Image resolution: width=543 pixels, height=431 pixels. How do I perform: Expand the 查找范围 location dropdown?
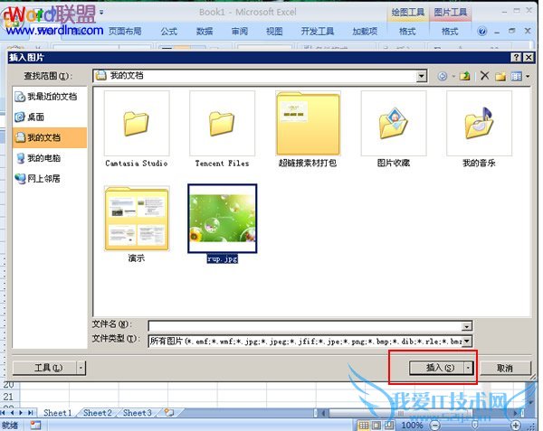pyautogui.click(x=421, y=76)
